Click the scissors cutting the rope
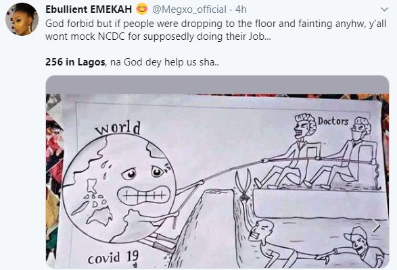 (x=243, y=184)
